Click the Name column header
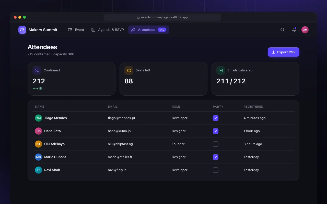 tap(40, 107)
